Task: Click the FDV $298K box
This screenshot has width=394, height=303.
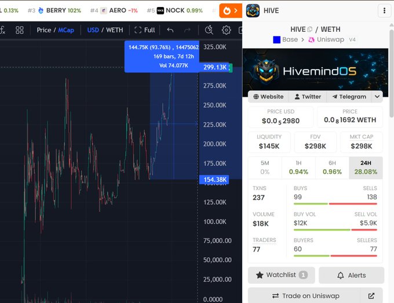Action: click(315, 142)
